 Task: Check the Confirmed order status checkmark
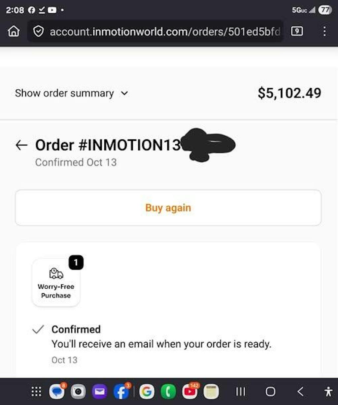pyautogui.click(x=38, y=329)
